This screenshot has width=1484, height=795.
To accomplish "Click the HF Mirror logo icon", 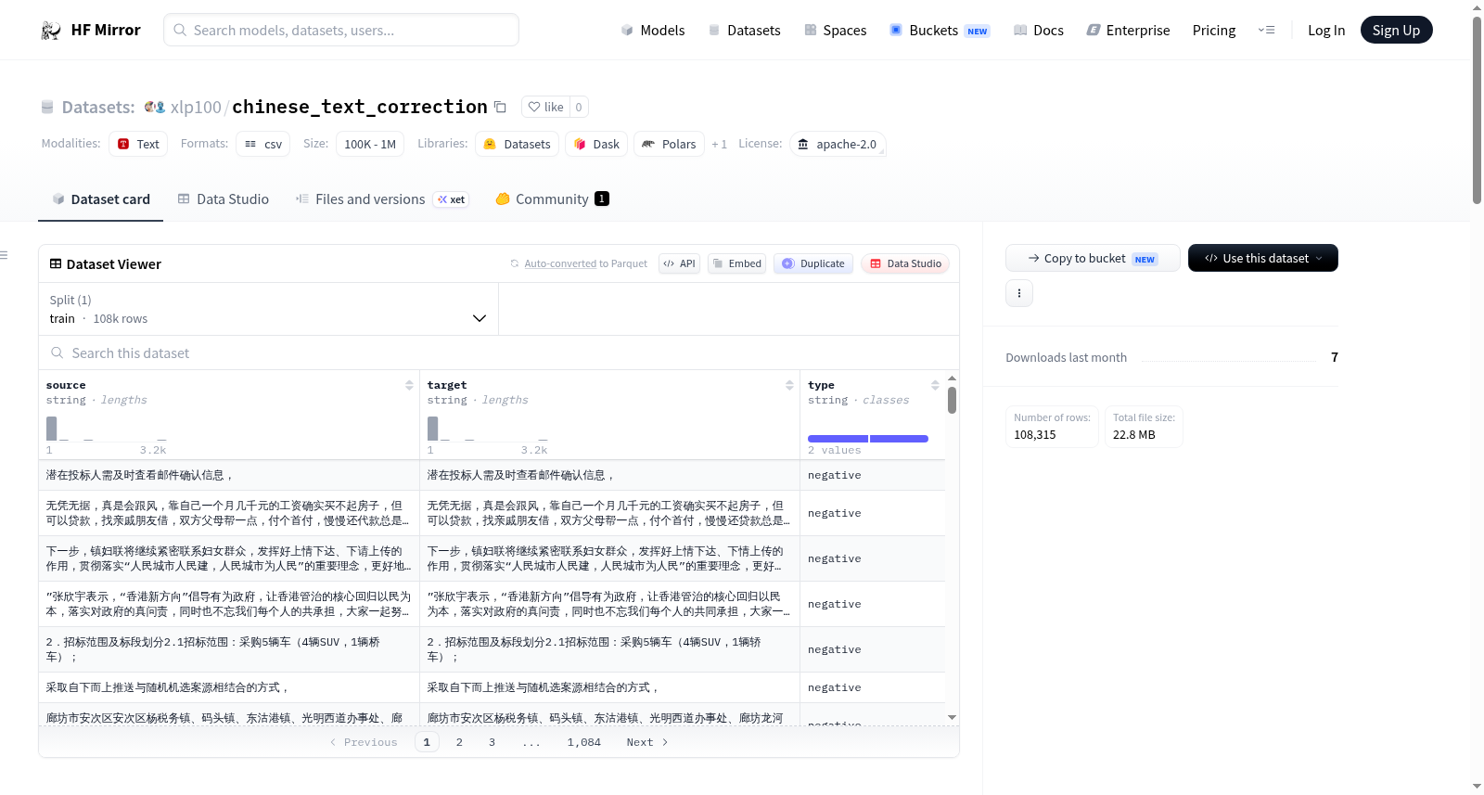I will [51, 30].
